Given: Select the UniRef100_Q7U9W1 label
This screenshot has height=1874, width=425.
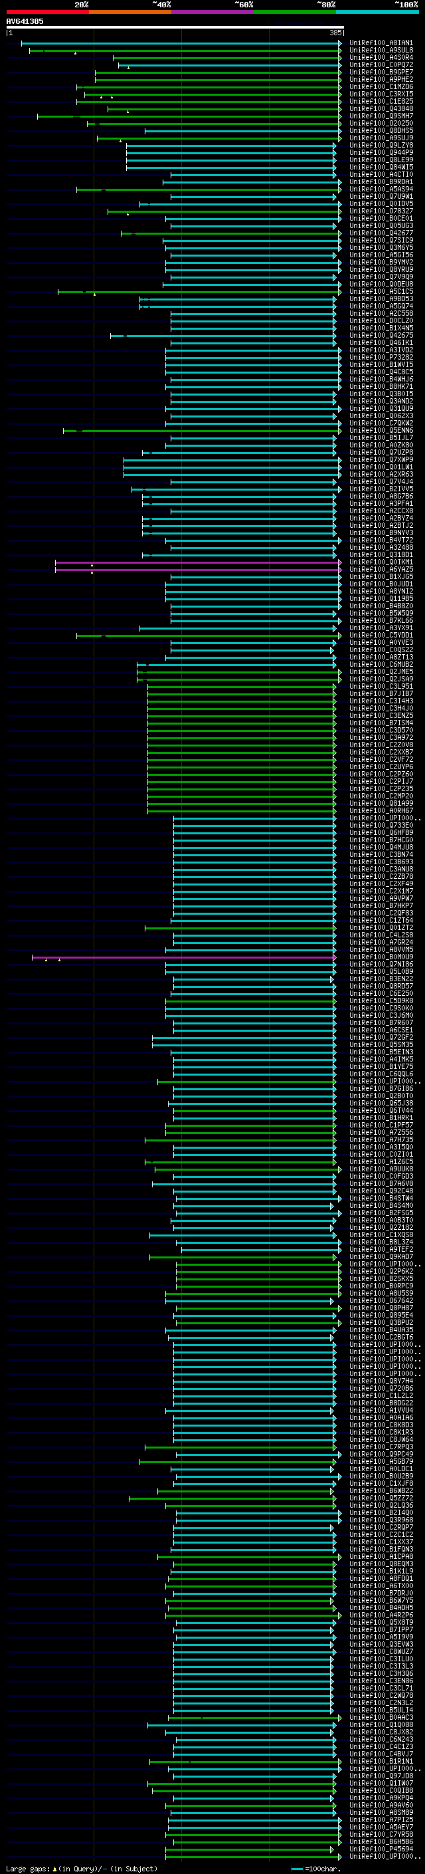Looking at the screenshot, I should pos(381,196).
